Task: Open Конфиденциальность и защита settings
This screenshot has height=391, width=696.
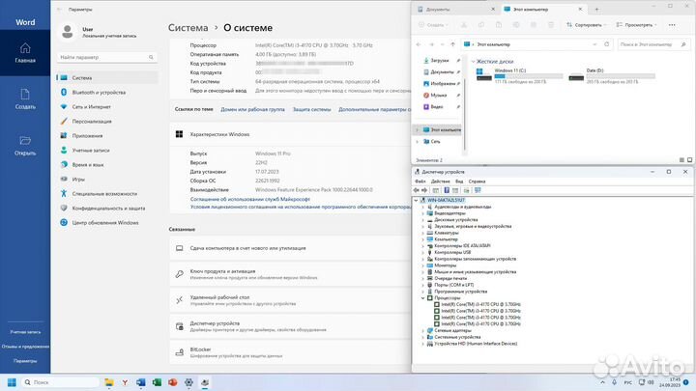Action: click(x=107, y=208)
